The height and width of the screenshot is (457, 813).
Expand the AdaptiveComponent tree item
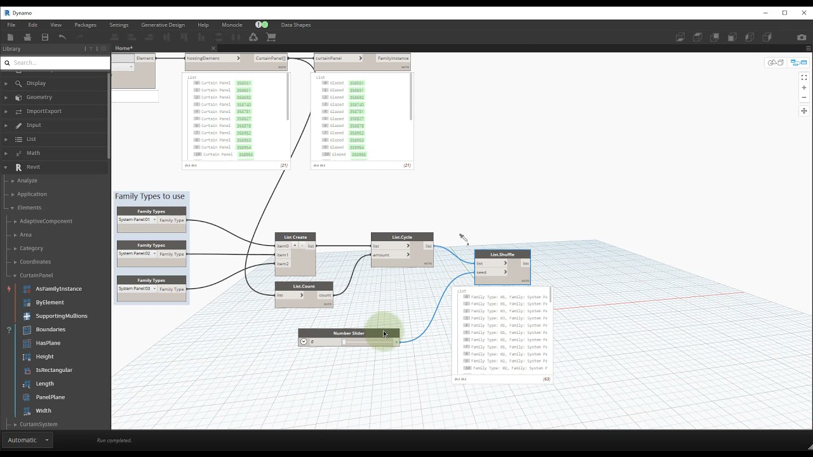15,221
